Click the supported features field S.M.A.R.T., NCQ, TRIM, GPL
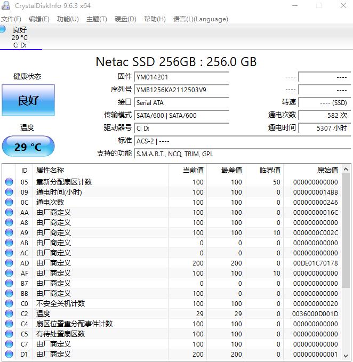Image resolution: width=353 pixels, height=362 pixels. coord(243,154)
